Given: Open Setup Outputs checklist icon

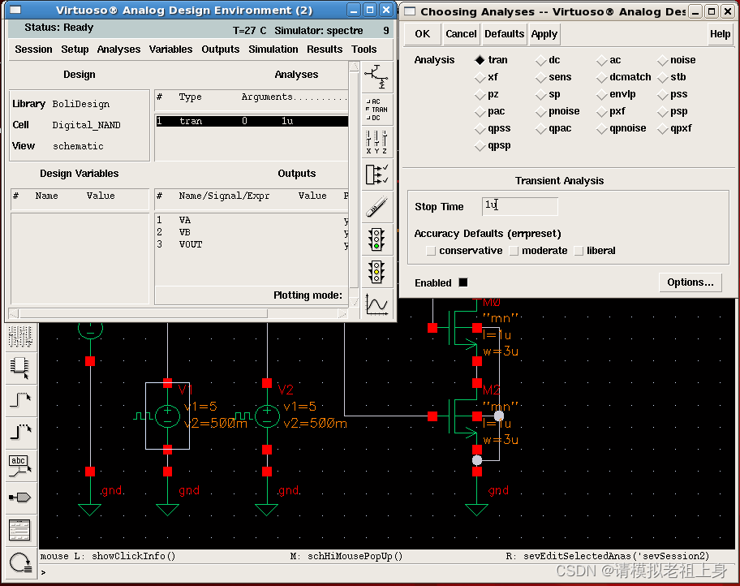Looking at the screenshot, I should (x=377, y=175).
